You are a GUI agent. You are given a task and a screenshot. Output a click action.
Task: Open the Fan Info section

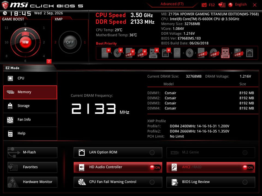(30, 120)
